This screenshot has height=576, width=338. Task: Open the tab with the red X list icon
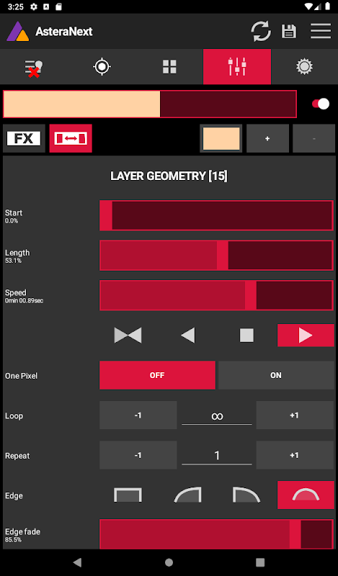pyautogui.click(x=34, y=67)
